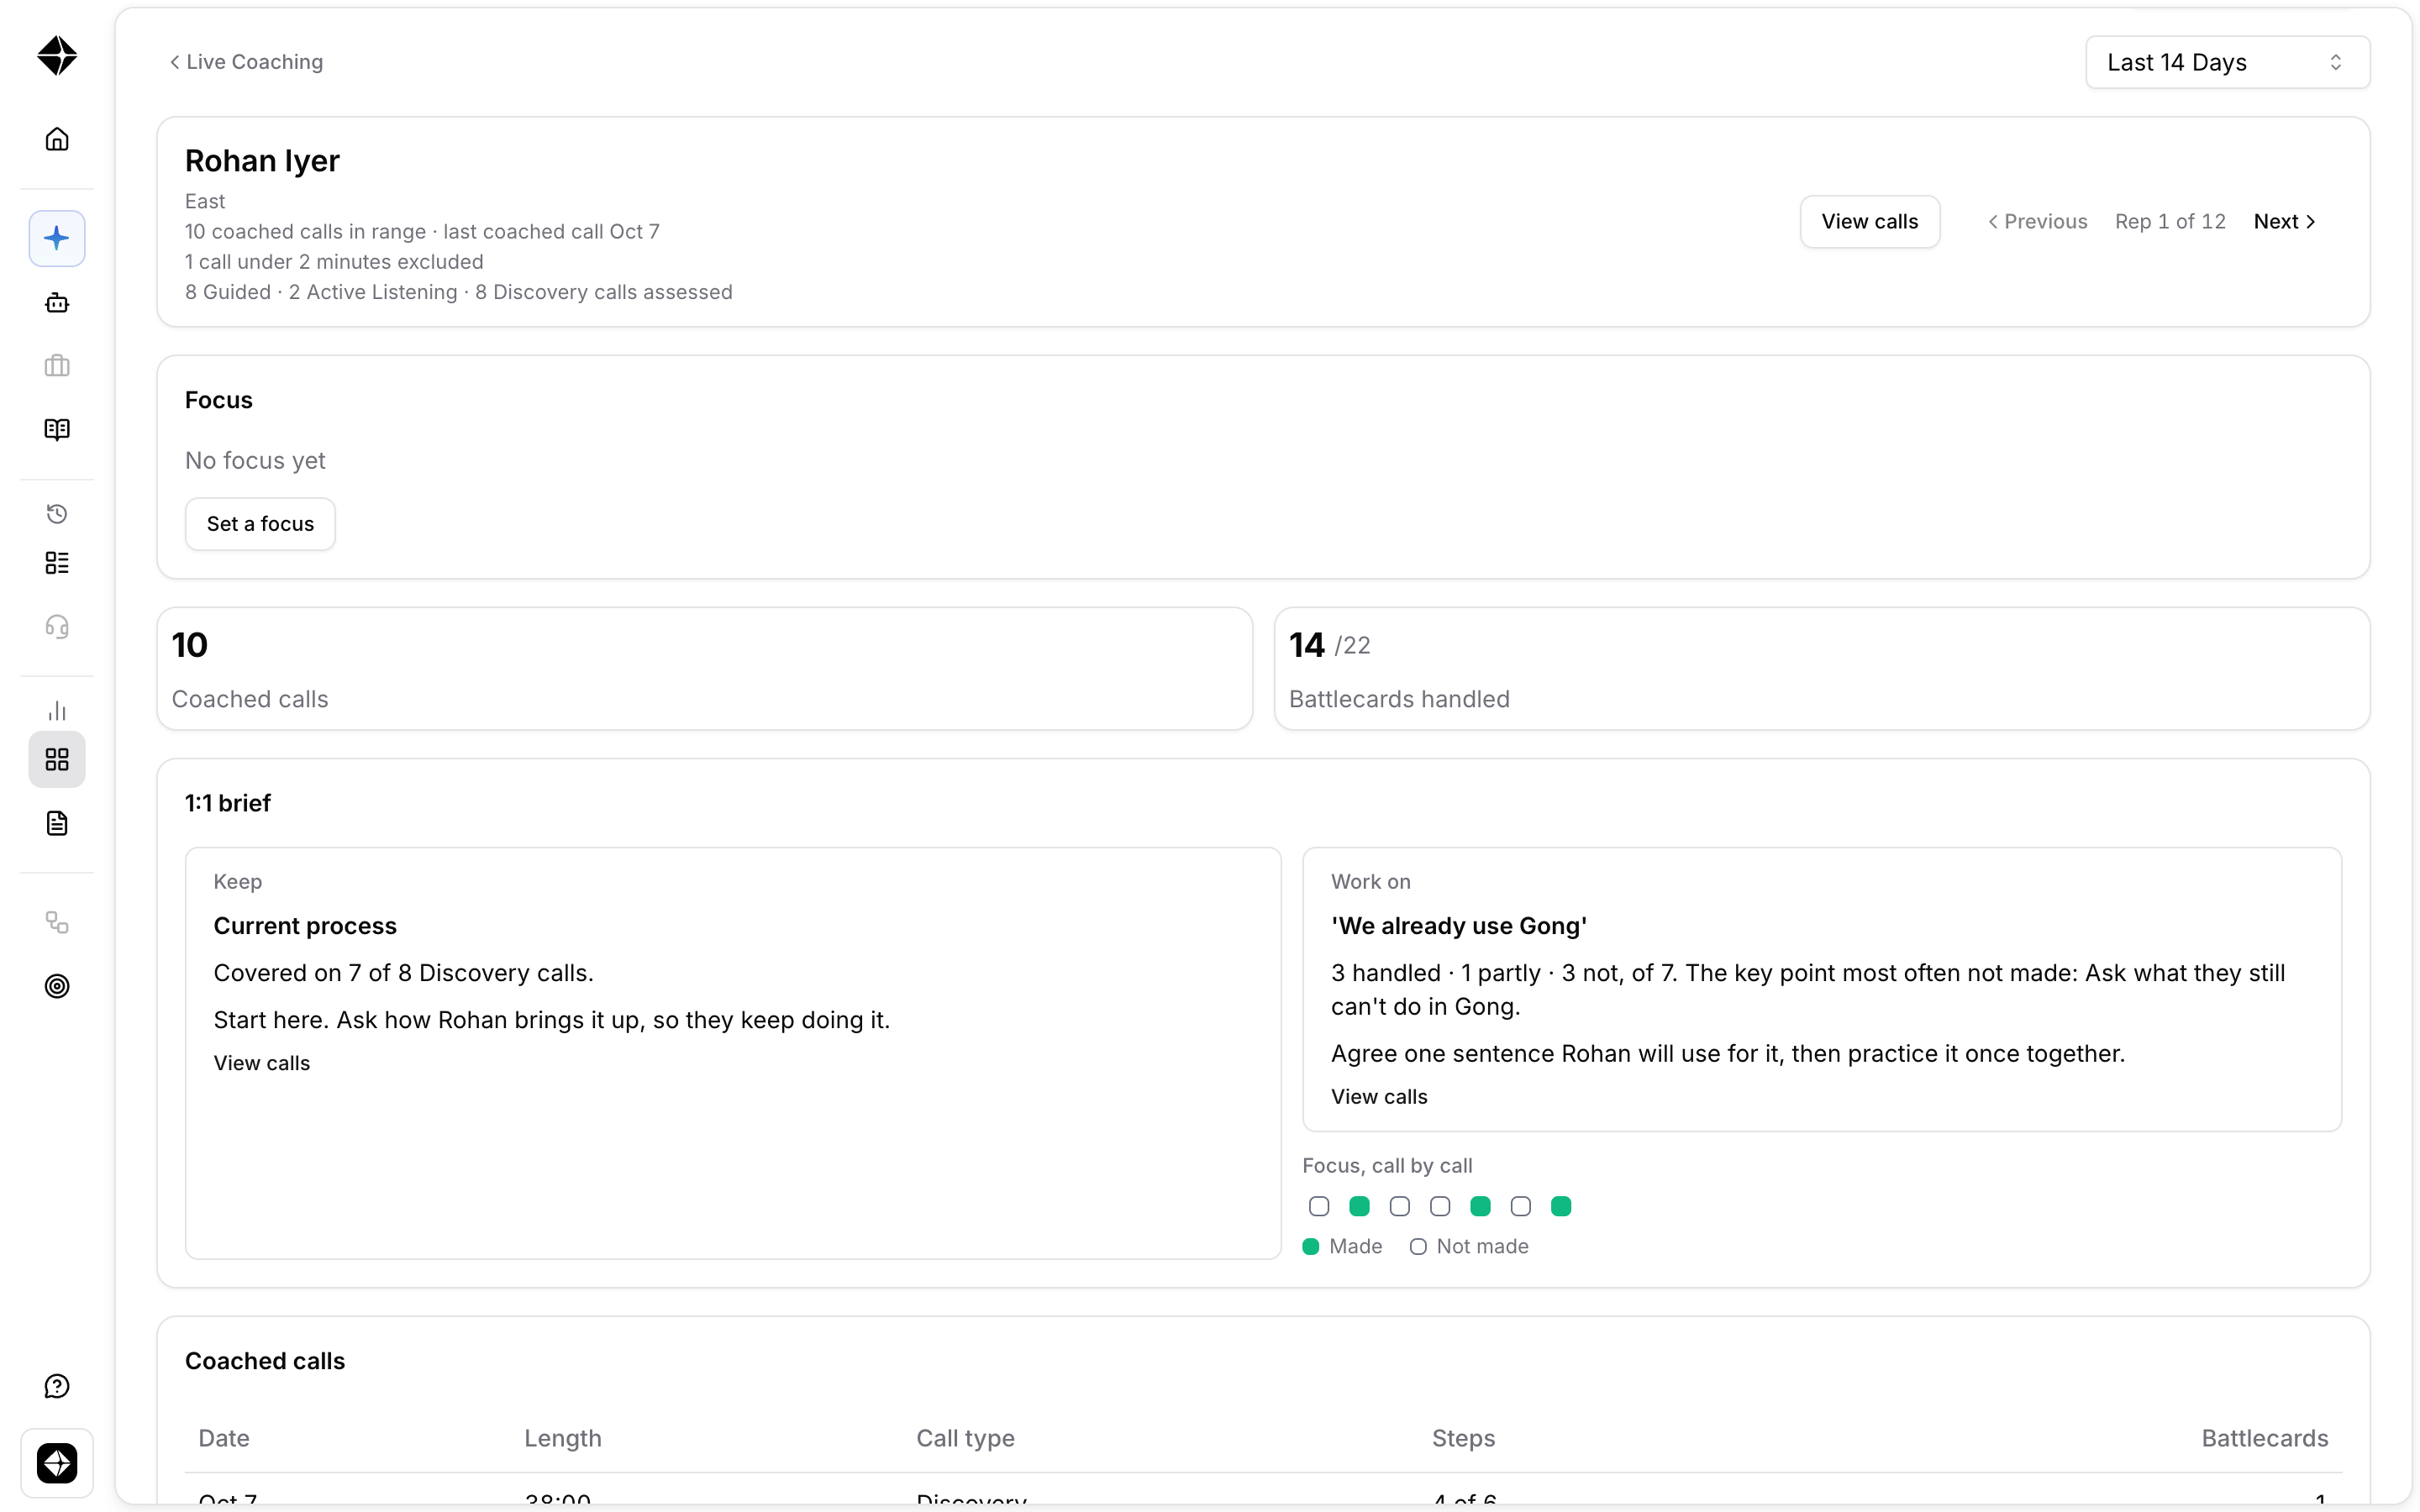Open the help question-mark icon

coord(57,1386)
